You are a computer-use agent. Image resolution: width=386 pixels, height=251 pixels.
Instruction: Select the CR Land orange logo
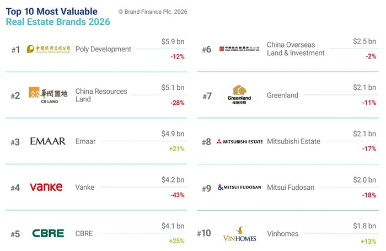point(48,95)
